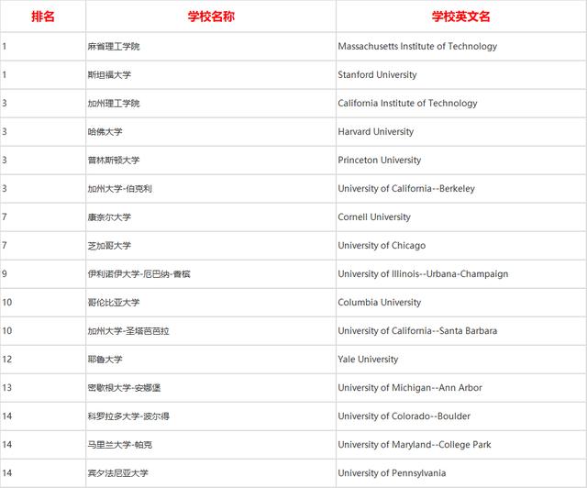Click the 密歇根大学-安娜堡 cell
The image size is (587, 488).
pyautogui.click(x=211, y=388)
